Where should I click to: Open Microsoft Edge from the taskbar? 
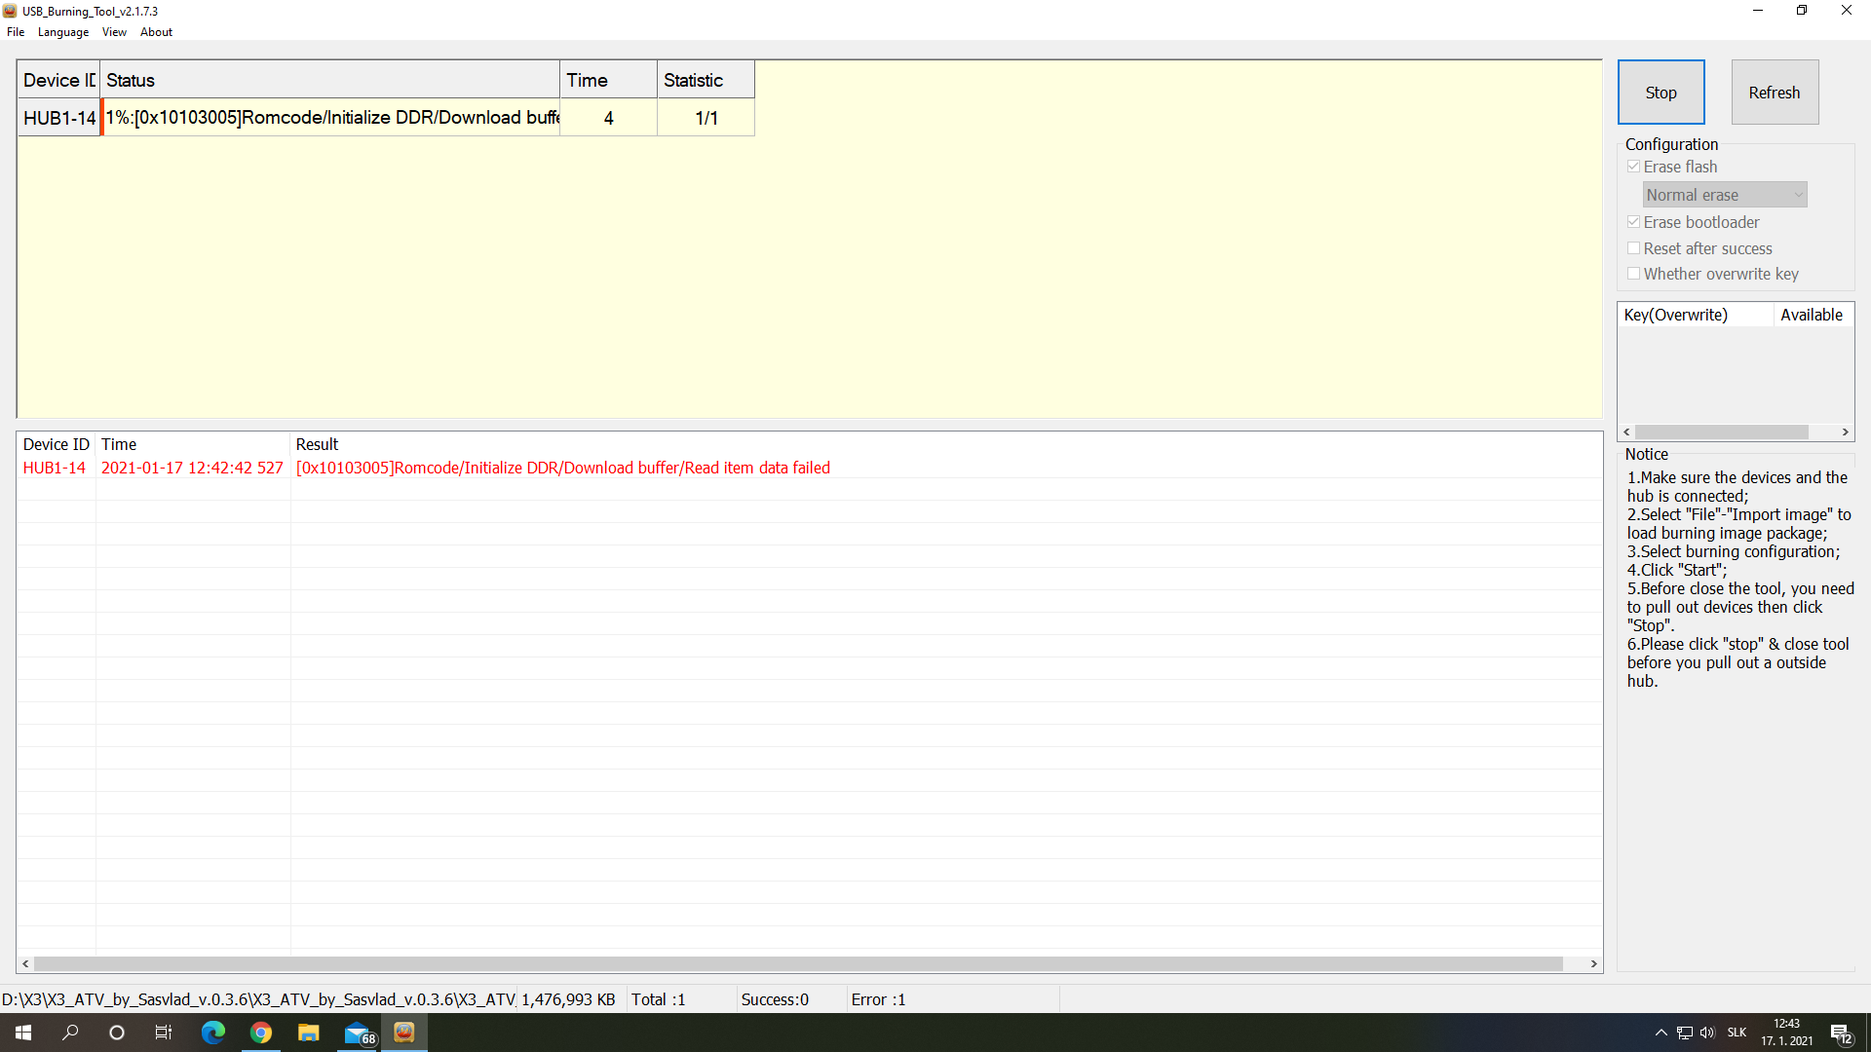click(212, 1033)
